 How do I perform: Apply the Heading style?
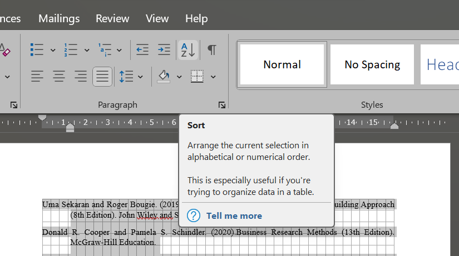coord(440,64)
